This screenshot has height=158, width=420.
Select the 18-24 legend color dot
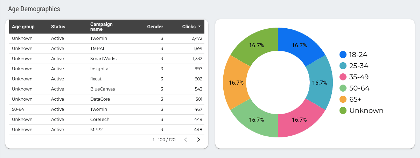coord(343,55)
